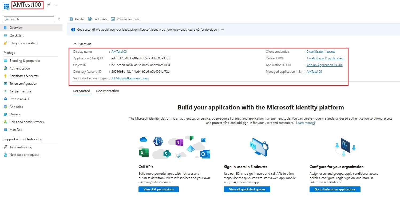Click Add an Application ID URI
This screenshot has width=400, height=200.
pyautogui.click(x=324, y=65)
